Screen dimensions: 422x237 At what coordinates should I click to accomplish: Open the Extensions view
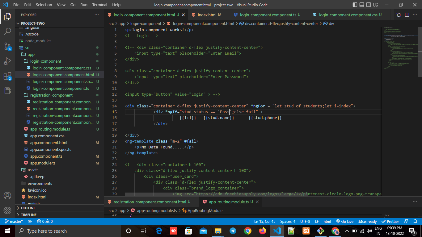tap(7, 76)
